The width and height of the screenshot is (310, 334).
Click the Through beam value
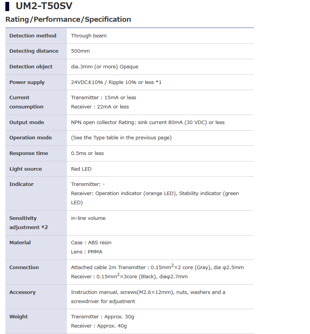click(x=89, y=36)
